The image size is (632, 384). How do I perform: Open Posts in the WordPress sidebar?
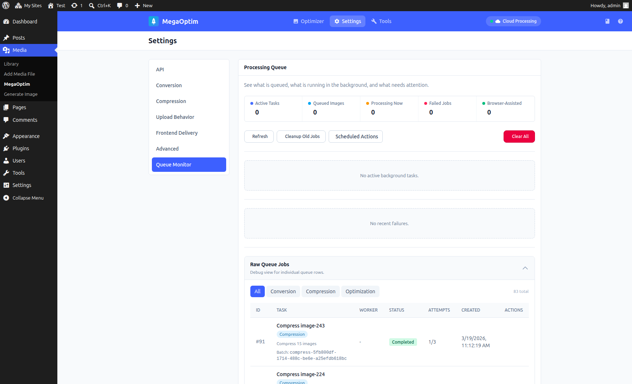(28, 38)
